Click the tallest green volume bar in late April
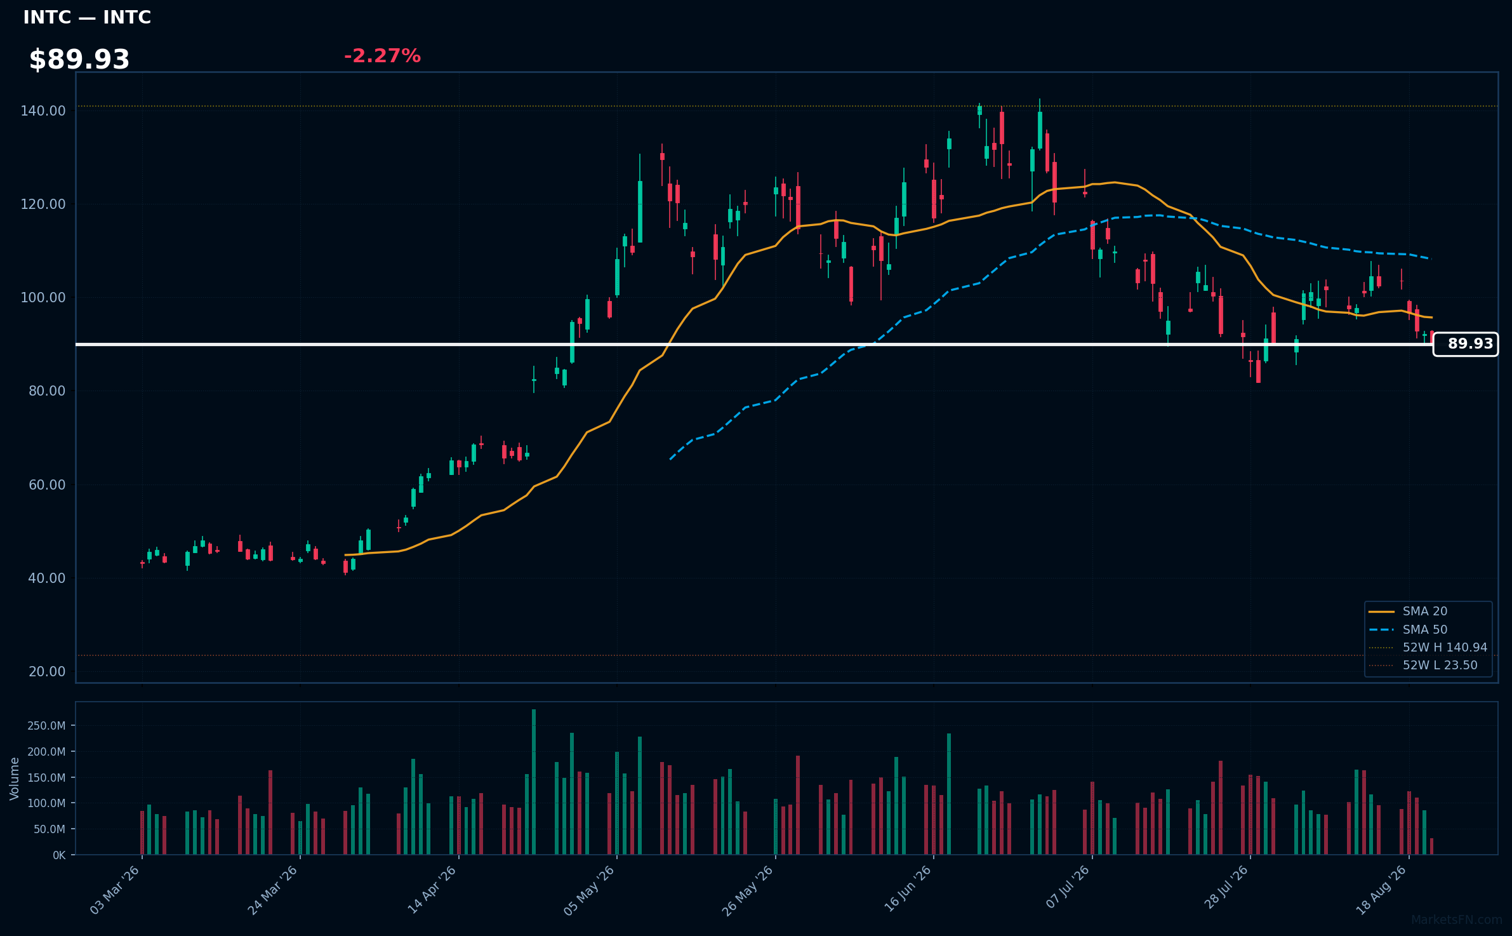Screen dimensions: 1512x936 pos(534,782)
